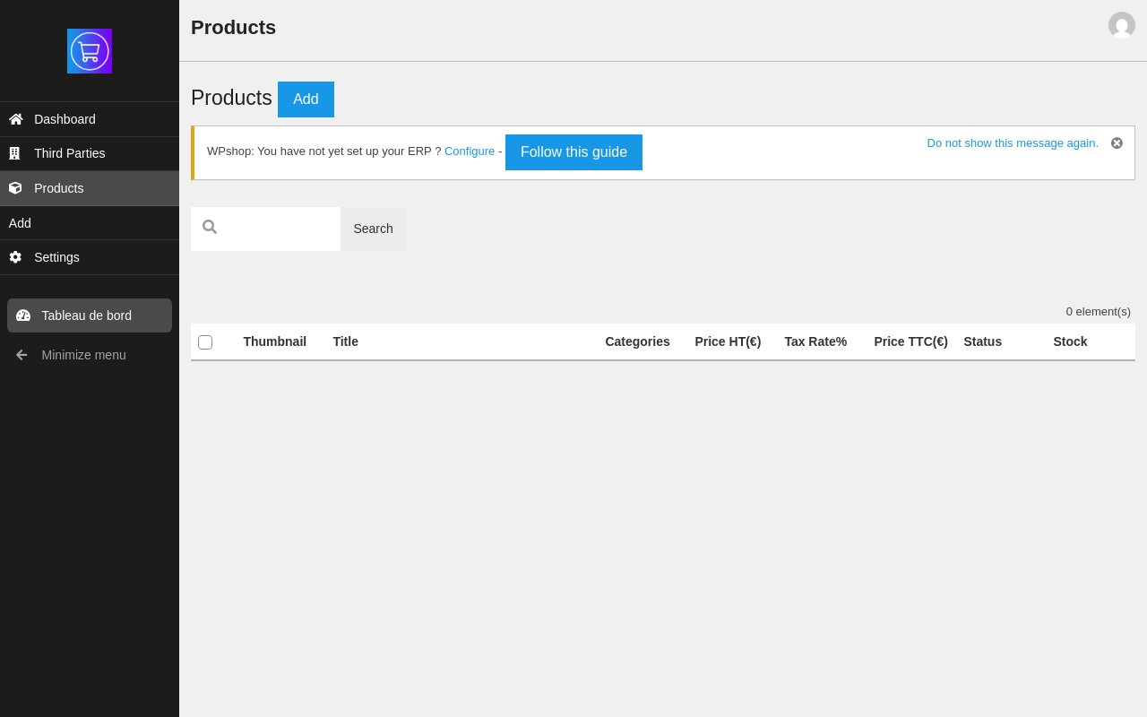The width and height of the screenshot is (1147, 717).
Task: Click the WPshop cart logo
Action: 90,51
